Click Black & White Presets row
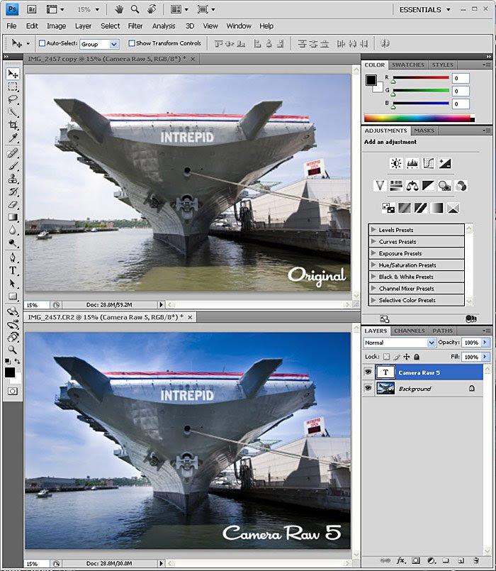This screenshot has height=571, width=496. point(417,277)
